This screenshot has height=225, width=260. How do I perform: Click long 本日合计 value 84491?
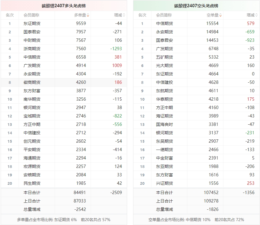pyautogui.click(x=80, y=193)
